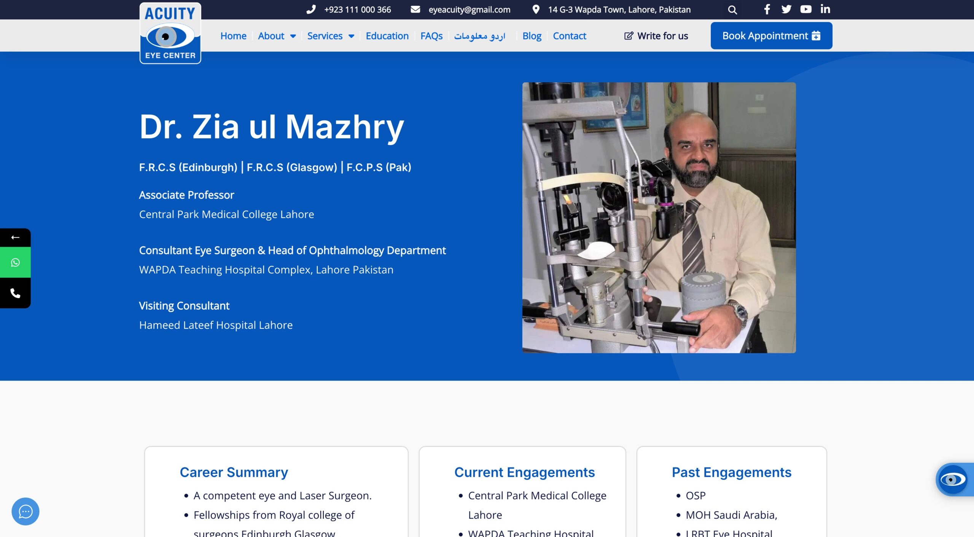The height and width of the screenshot is (537, 974).
Task: Open the chat bubble widget
Action: (25, 512)
